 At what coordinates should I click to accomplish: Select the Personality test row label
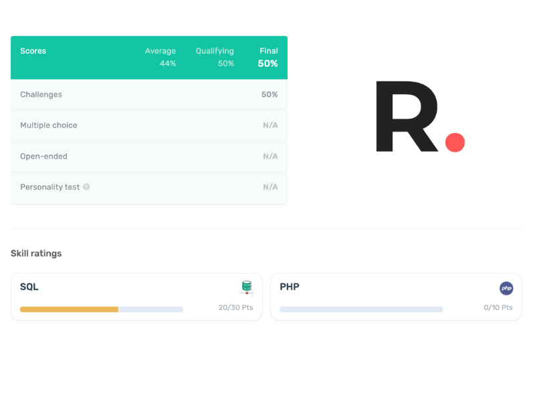[49, 187]
